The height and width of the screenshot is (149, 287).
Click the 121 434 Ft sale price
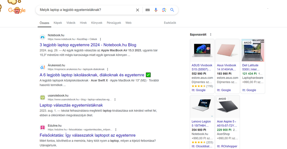pos(249,74)
